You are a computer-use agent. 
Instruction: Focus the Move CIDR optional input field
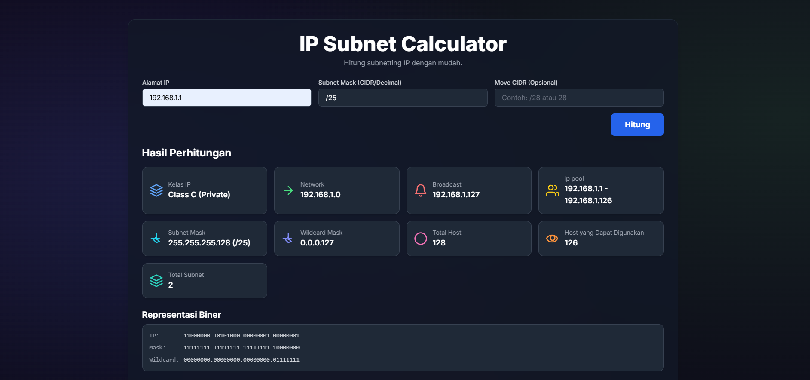(579, 98)
